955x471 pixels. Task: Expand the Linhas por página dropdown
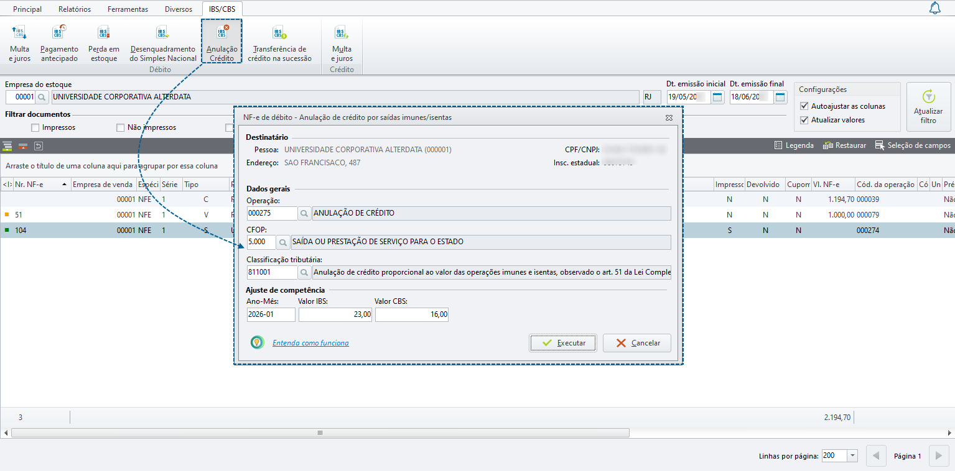852,455
